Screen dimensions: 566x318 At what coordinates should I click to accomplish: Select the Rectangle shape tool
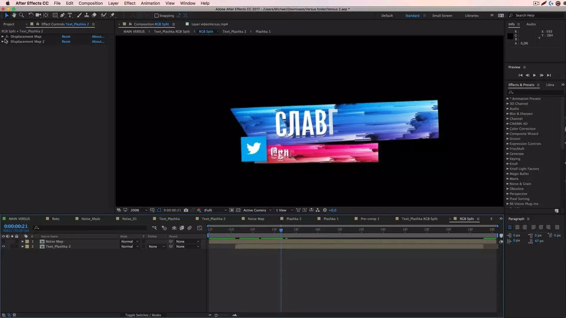click(55, 15)
